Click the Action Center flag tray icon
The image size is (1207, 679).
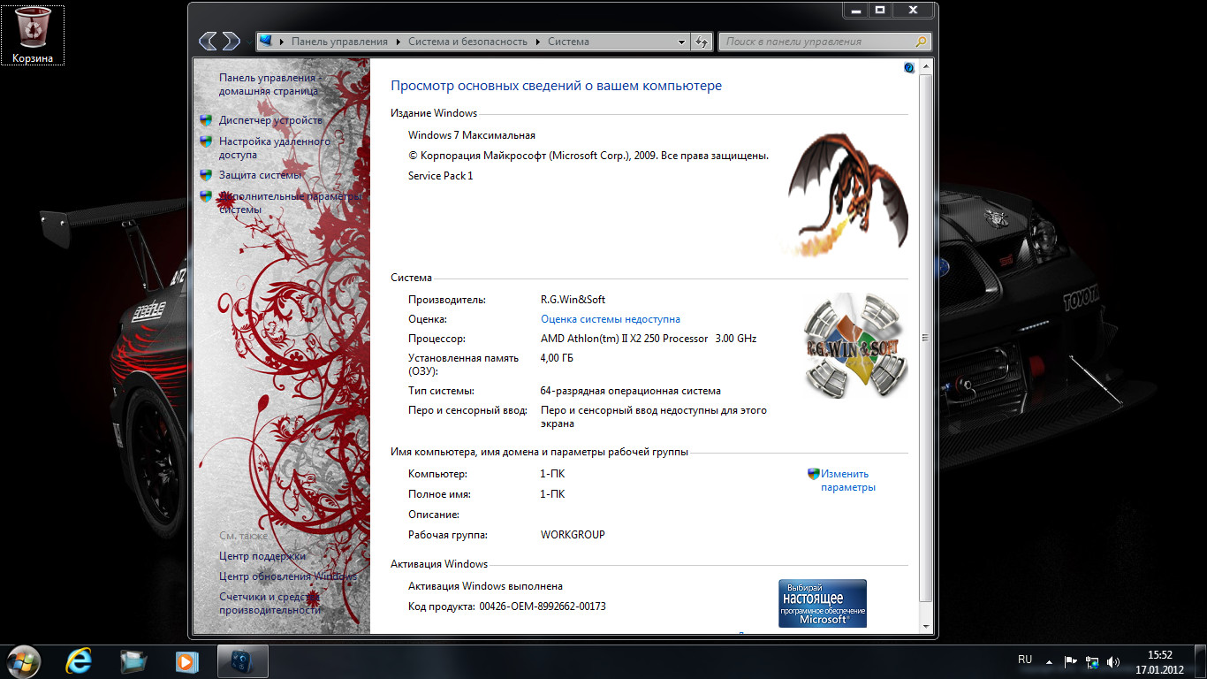1071,660
